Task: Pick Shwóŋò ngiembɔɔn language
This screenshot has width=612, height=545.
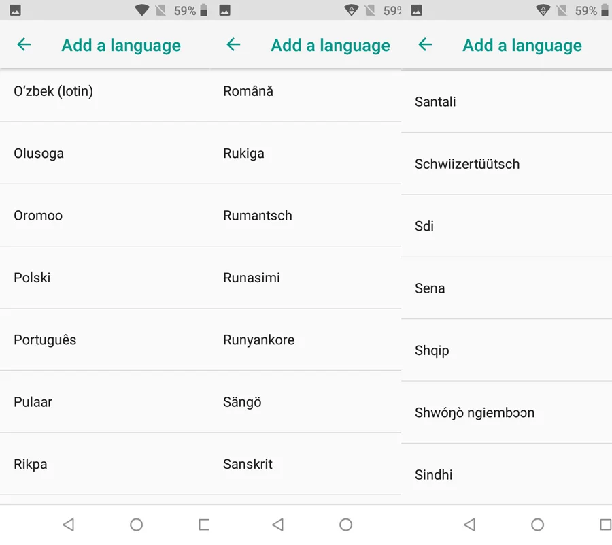Action: [507, 412]
